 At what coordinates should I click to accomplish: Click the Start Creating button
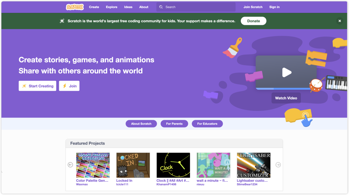[37, 86]
